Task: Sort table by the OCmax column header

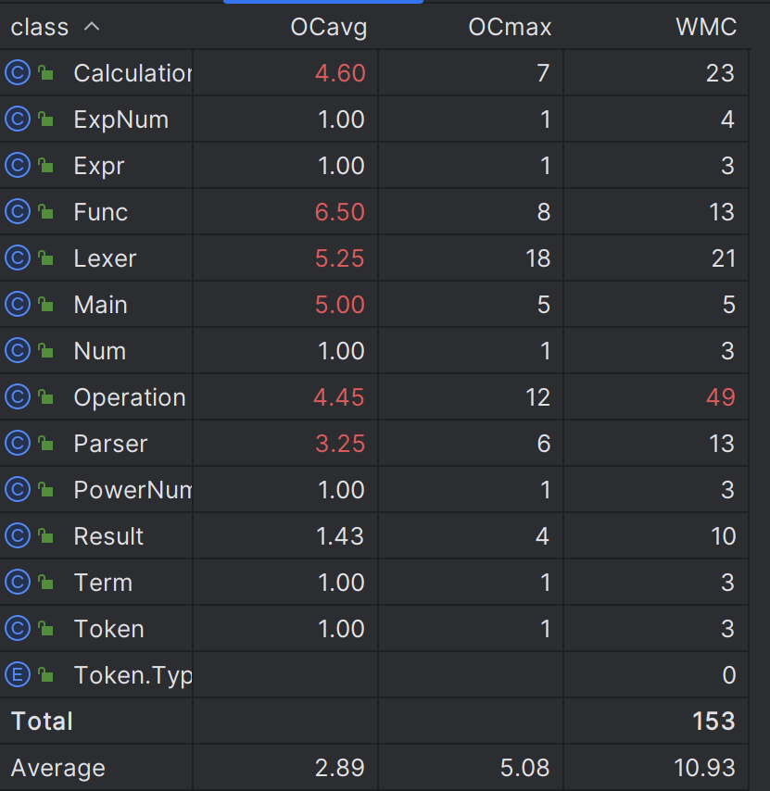Action: (510, 27)
